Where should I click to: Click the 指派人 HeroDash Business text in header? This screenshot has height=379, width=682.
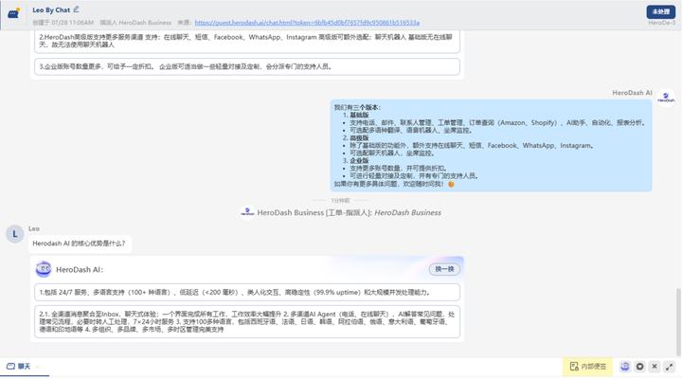coord(135,23)
